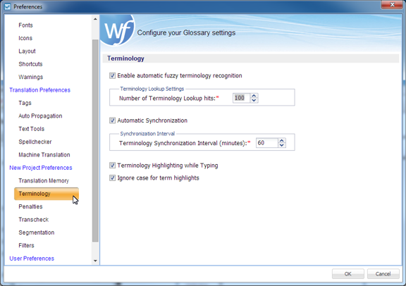Collapse New Project Preferences section
The height and width of the screenshot is (286, 406).
pyautogui.click(x=41, y=168)
